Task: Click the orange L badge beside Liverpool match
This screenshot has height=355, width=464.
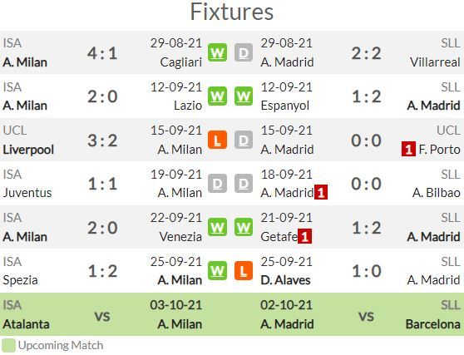Action: pos(217,140)
